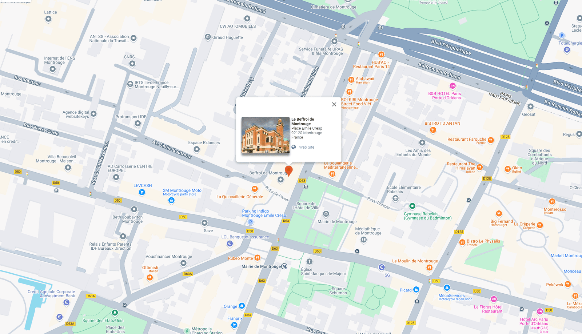Select the Agence digital websitekeys pin
582x334 pixels.
93,114
